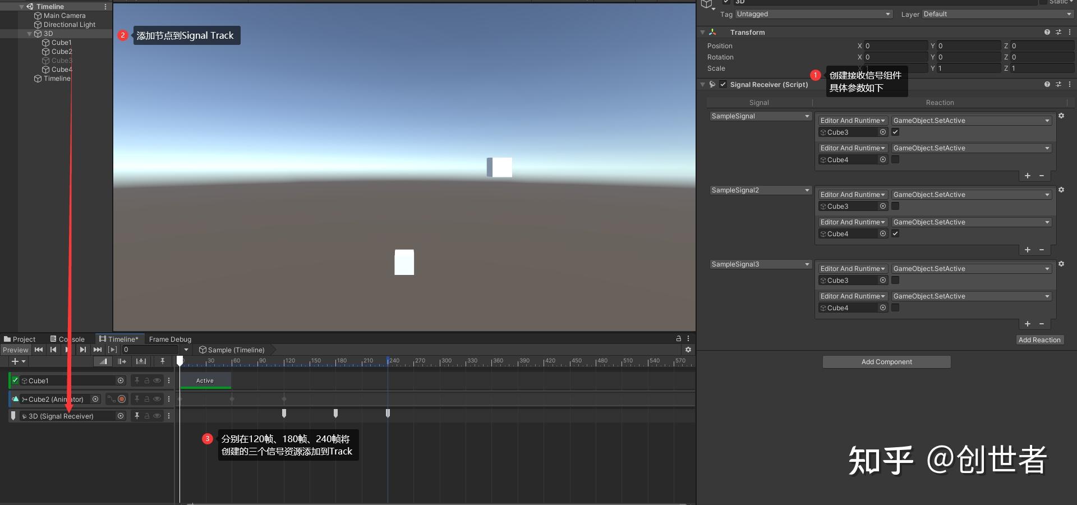The height and width of the screenshot is (505, 1077).
Task: Click the object picker icon beside the Cube3 field
Action: click(x=882, y=132)
